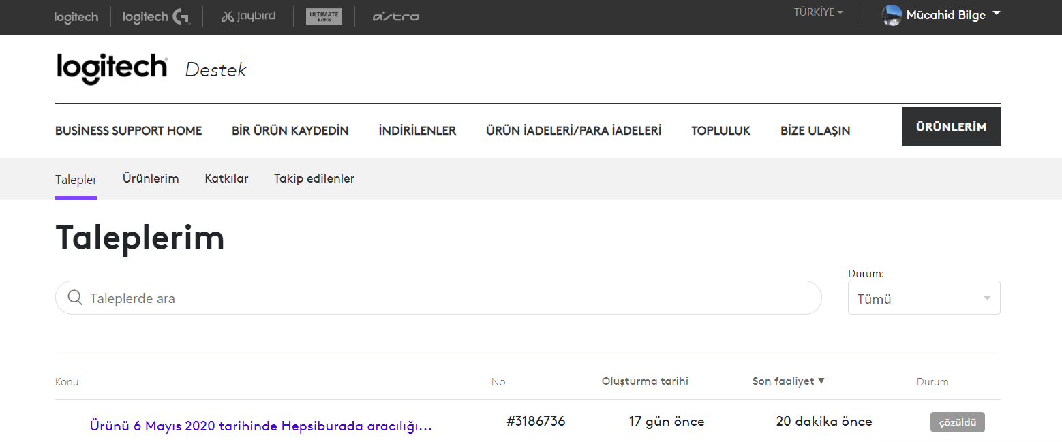The width and height of the screenshot is (1062, 442).
Task: Click the Taleplerim page heading
Action: click(140, 238)
